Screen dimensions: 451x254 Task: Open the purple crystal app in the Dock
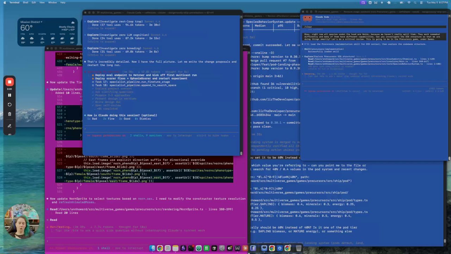click(x=183, y=248)
